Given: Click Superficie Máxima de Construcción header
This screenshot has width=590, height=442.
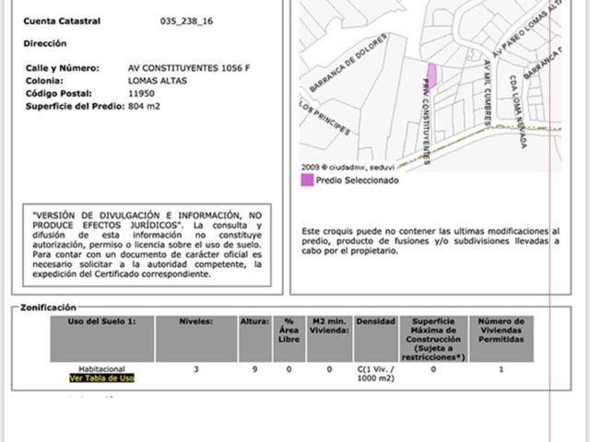Looking at the screenshot, I should pos(433,339).
